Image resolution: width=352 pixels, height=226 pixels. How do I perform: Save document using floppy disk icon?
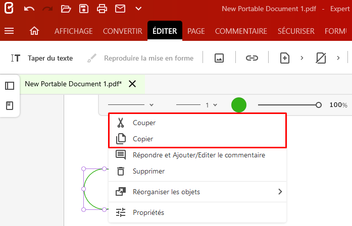coord(84,9)
